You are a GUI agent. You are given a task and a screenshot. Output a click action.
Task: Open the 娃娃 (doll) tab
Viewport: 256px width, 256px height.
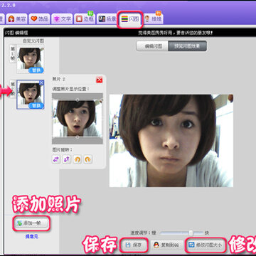click(153, 19)
